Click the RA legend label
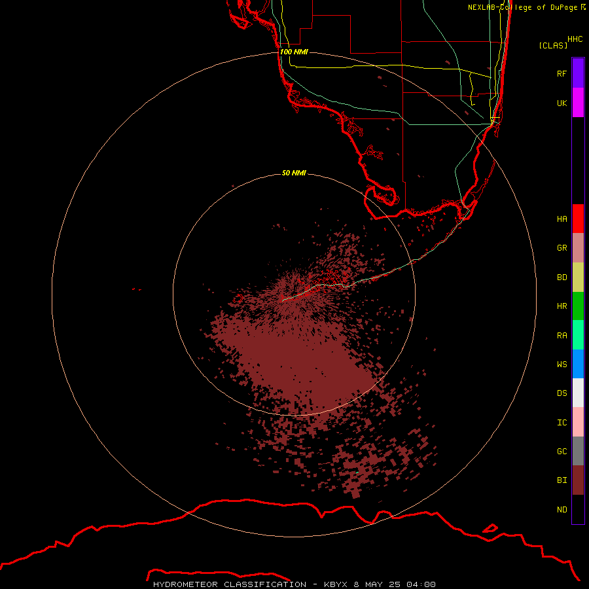The image size is (589, 589). pos(562,336)
